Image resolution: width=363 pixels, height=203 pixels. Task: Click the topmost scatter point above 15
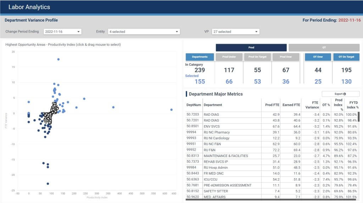point(58,59)
